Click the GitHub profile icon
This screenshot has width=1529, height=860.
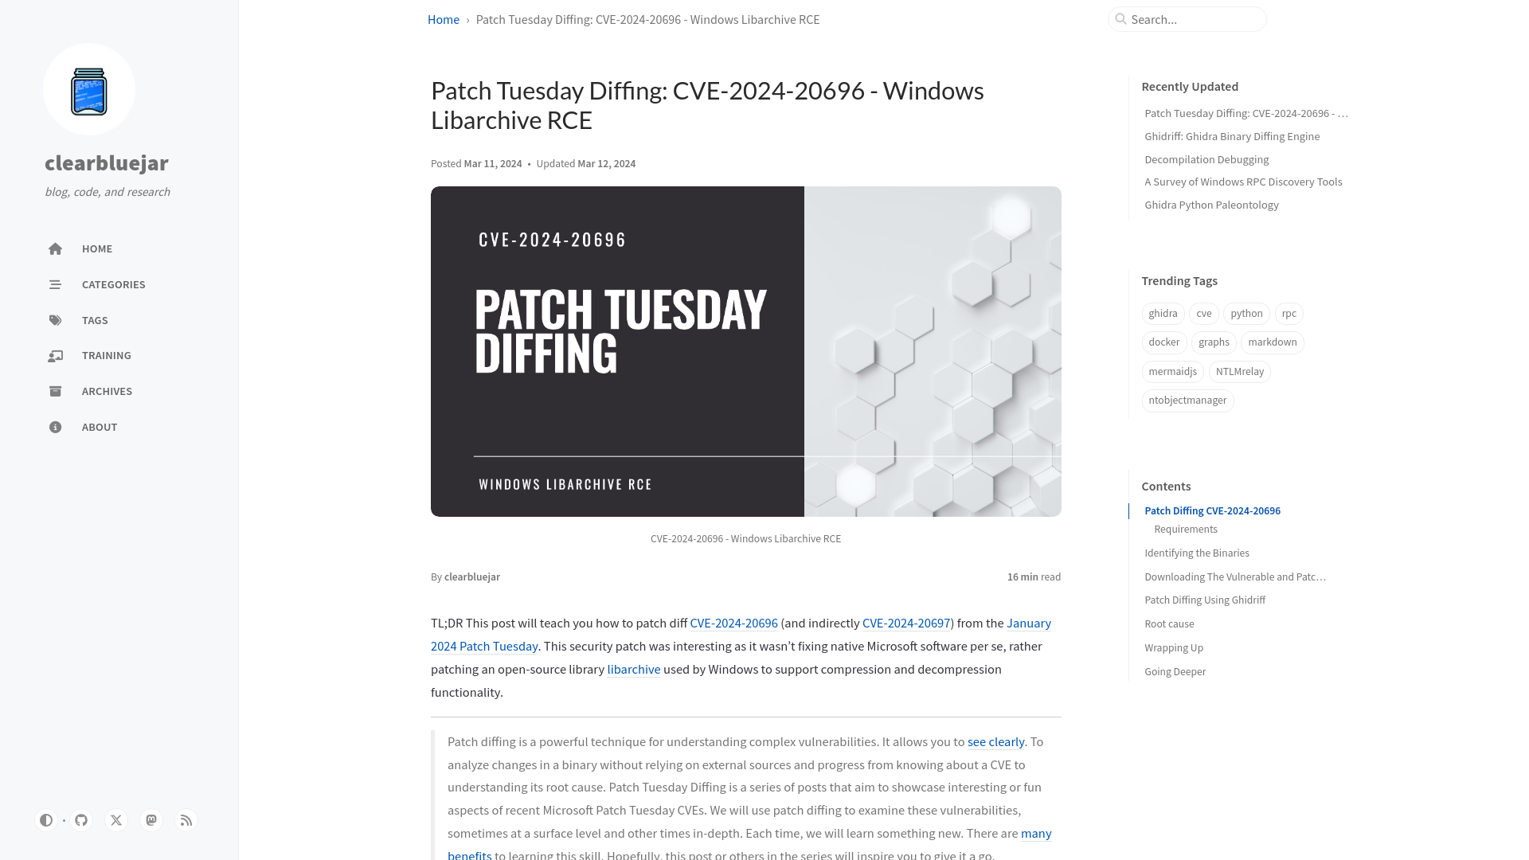coord(81,820)
